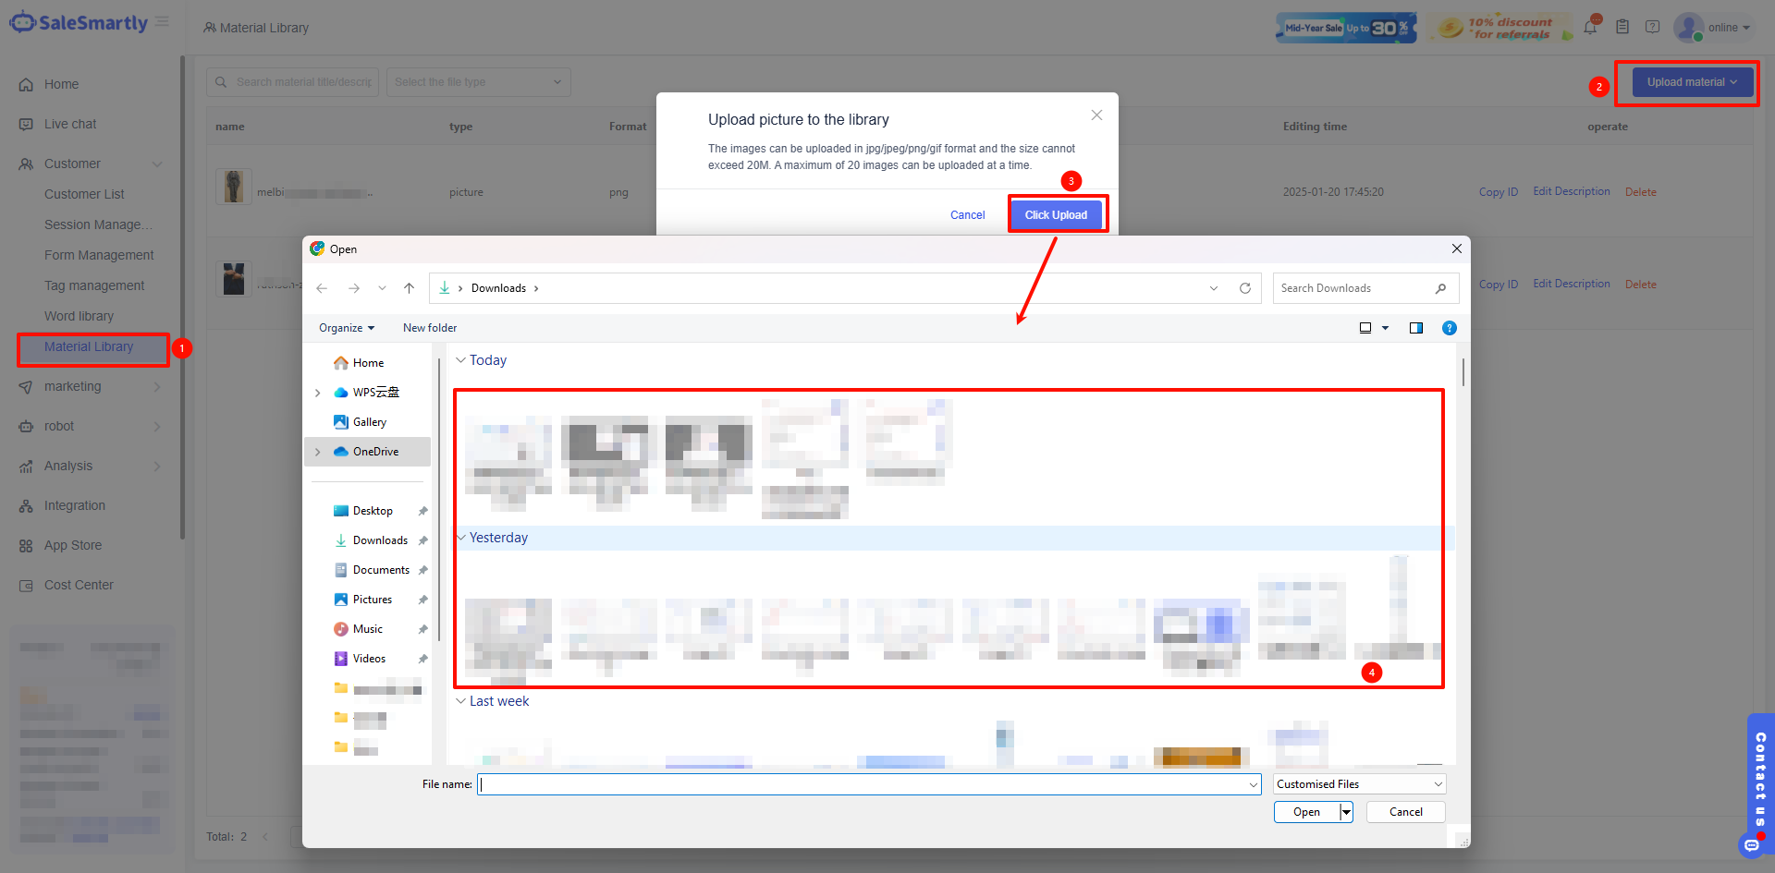The height and width of the screenshot is (873, 1775).
Task: Open Customer List in sidebar
Action: (x=84, y=194)
